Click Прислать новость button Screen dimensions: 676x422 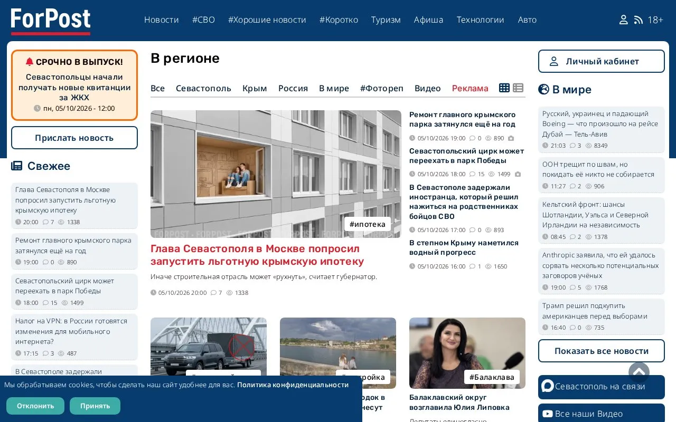74,138
